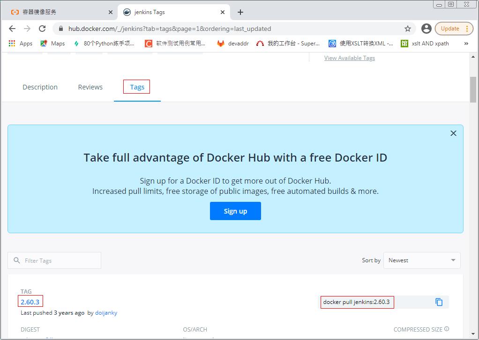
Task: Click the browser forward arrow
Action: tap(27, 29)
